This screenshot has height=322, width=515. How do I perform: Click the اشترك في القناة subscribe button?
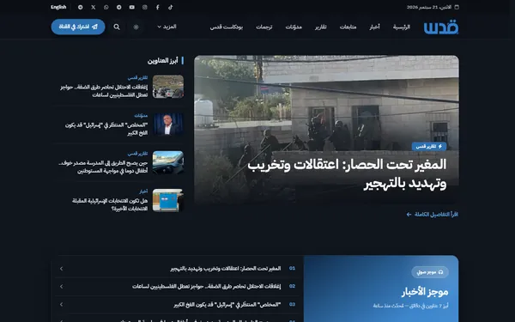[x=78, y=27]
